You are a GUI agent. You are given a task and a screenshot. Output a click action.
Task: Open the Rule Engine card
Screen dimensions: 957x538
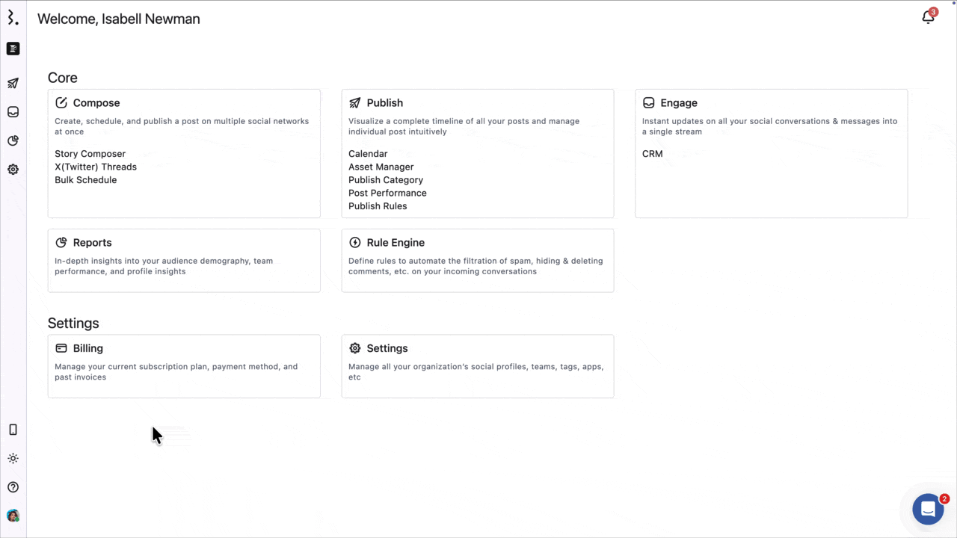pyautogui.click(x=478, y=260)
